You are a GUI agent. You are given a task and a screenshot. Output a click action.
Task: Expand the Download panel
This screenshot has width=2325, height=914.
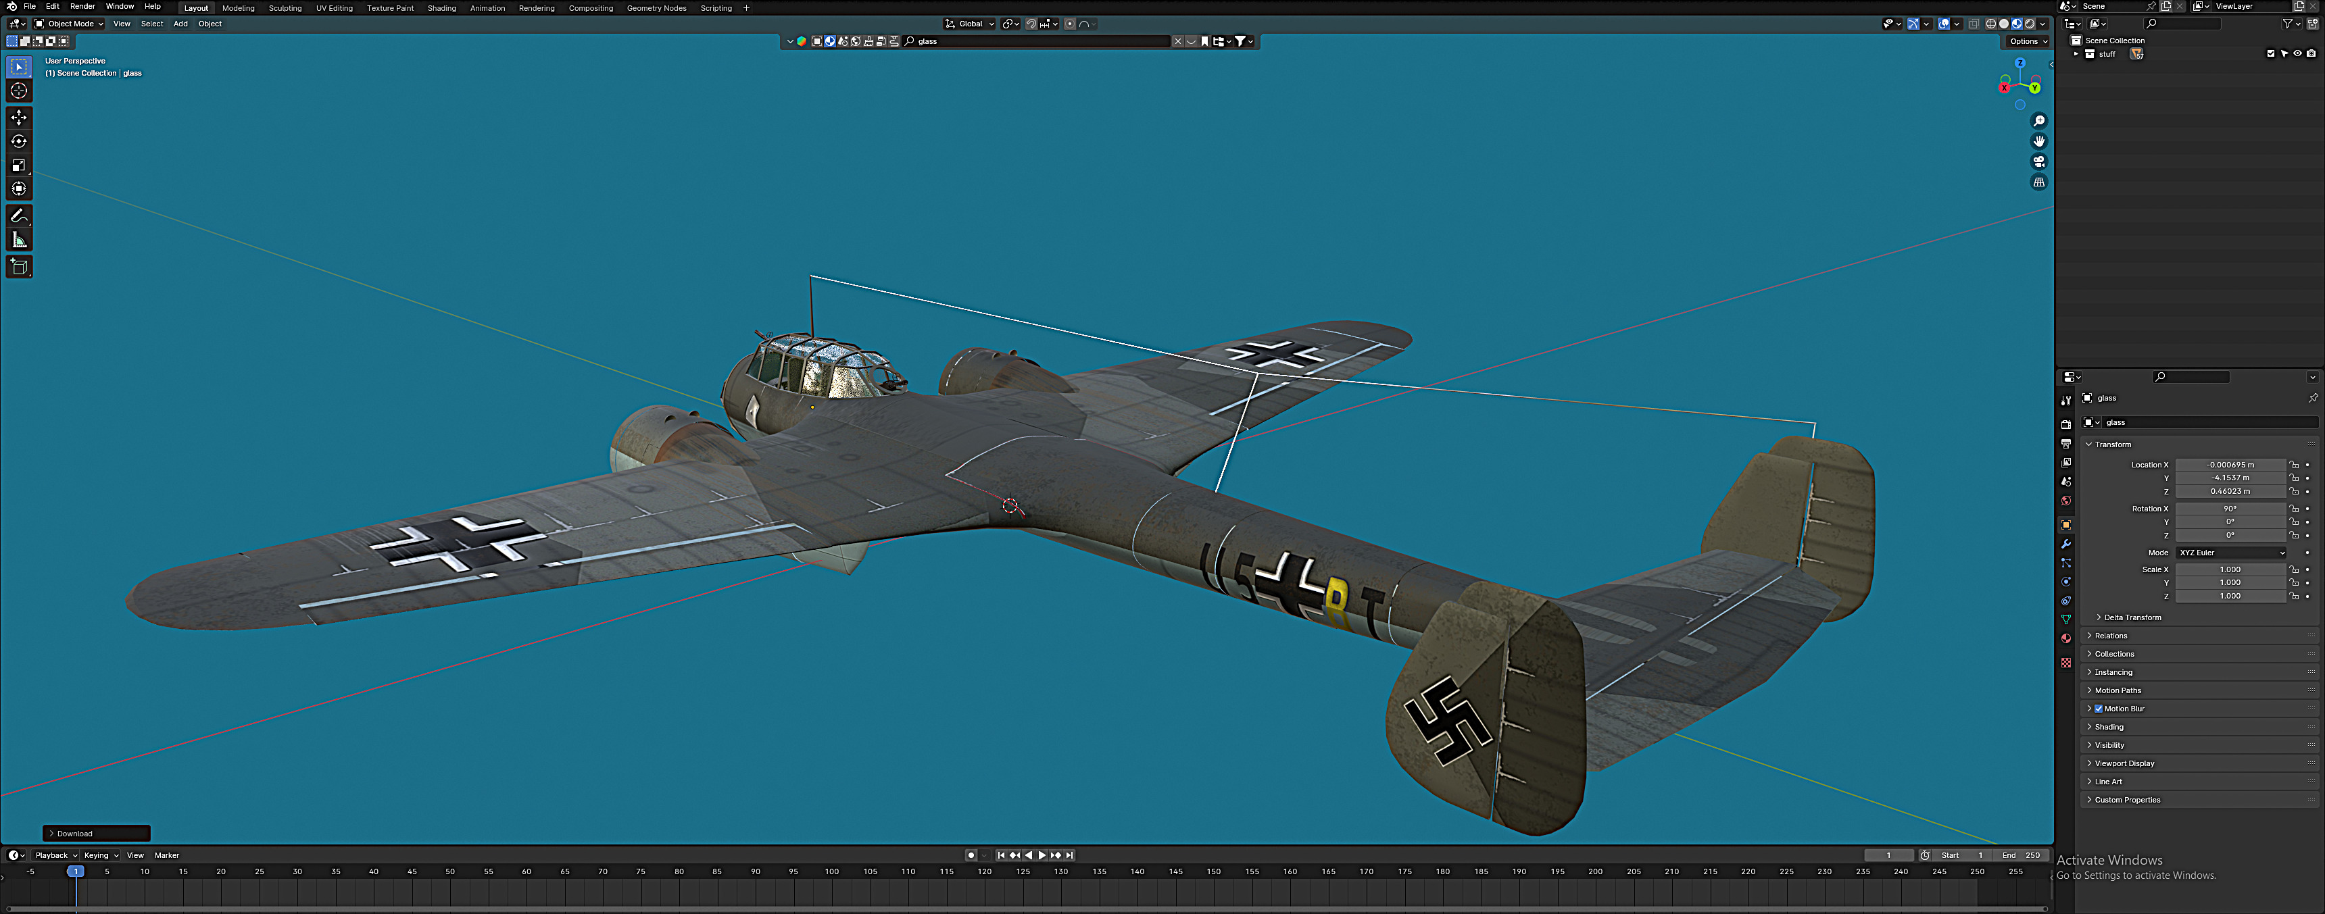[96, 834]
